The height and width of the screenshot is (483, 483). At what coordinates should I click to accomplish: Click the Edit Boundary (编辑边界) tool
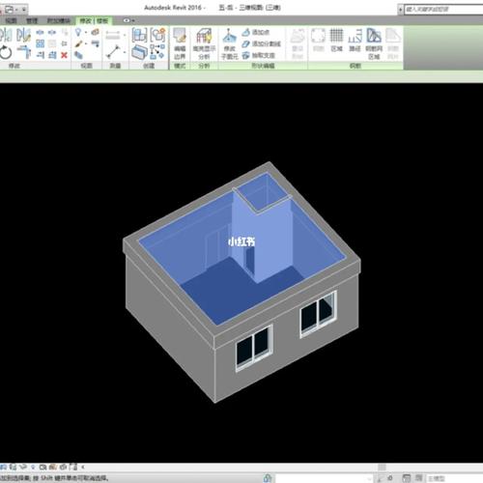180,43
